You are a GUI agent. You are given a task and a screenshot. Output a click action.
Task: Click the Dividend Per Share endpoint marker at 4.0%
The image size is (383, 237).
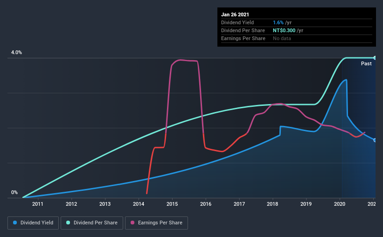point(375,58)
